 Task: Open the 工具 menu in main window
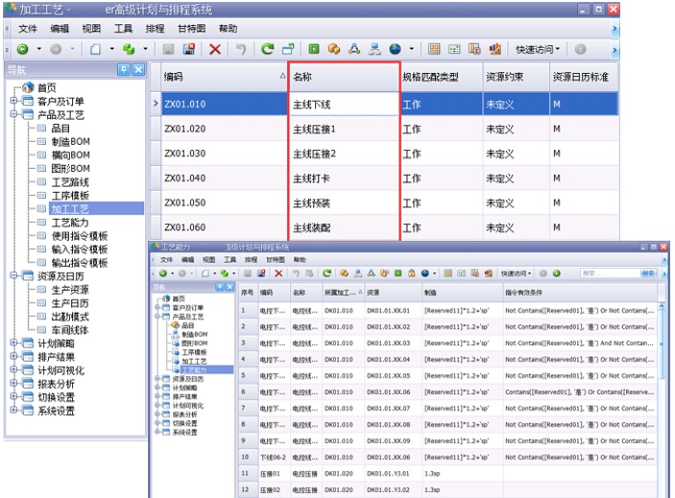click(x=123, y=29)
